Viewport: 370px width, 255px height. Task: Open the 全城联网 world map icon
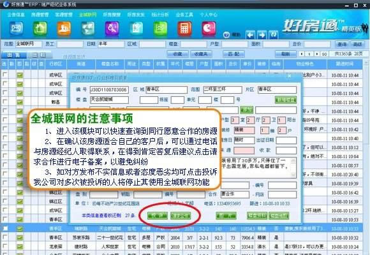point(88,28)
